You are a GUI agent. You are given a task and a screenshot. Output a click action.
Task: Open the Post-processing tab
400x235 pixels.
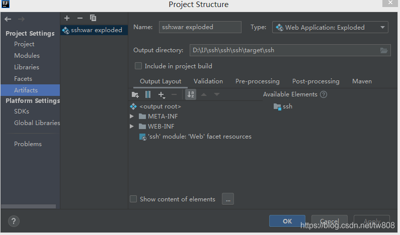click(x=316, y=81)
